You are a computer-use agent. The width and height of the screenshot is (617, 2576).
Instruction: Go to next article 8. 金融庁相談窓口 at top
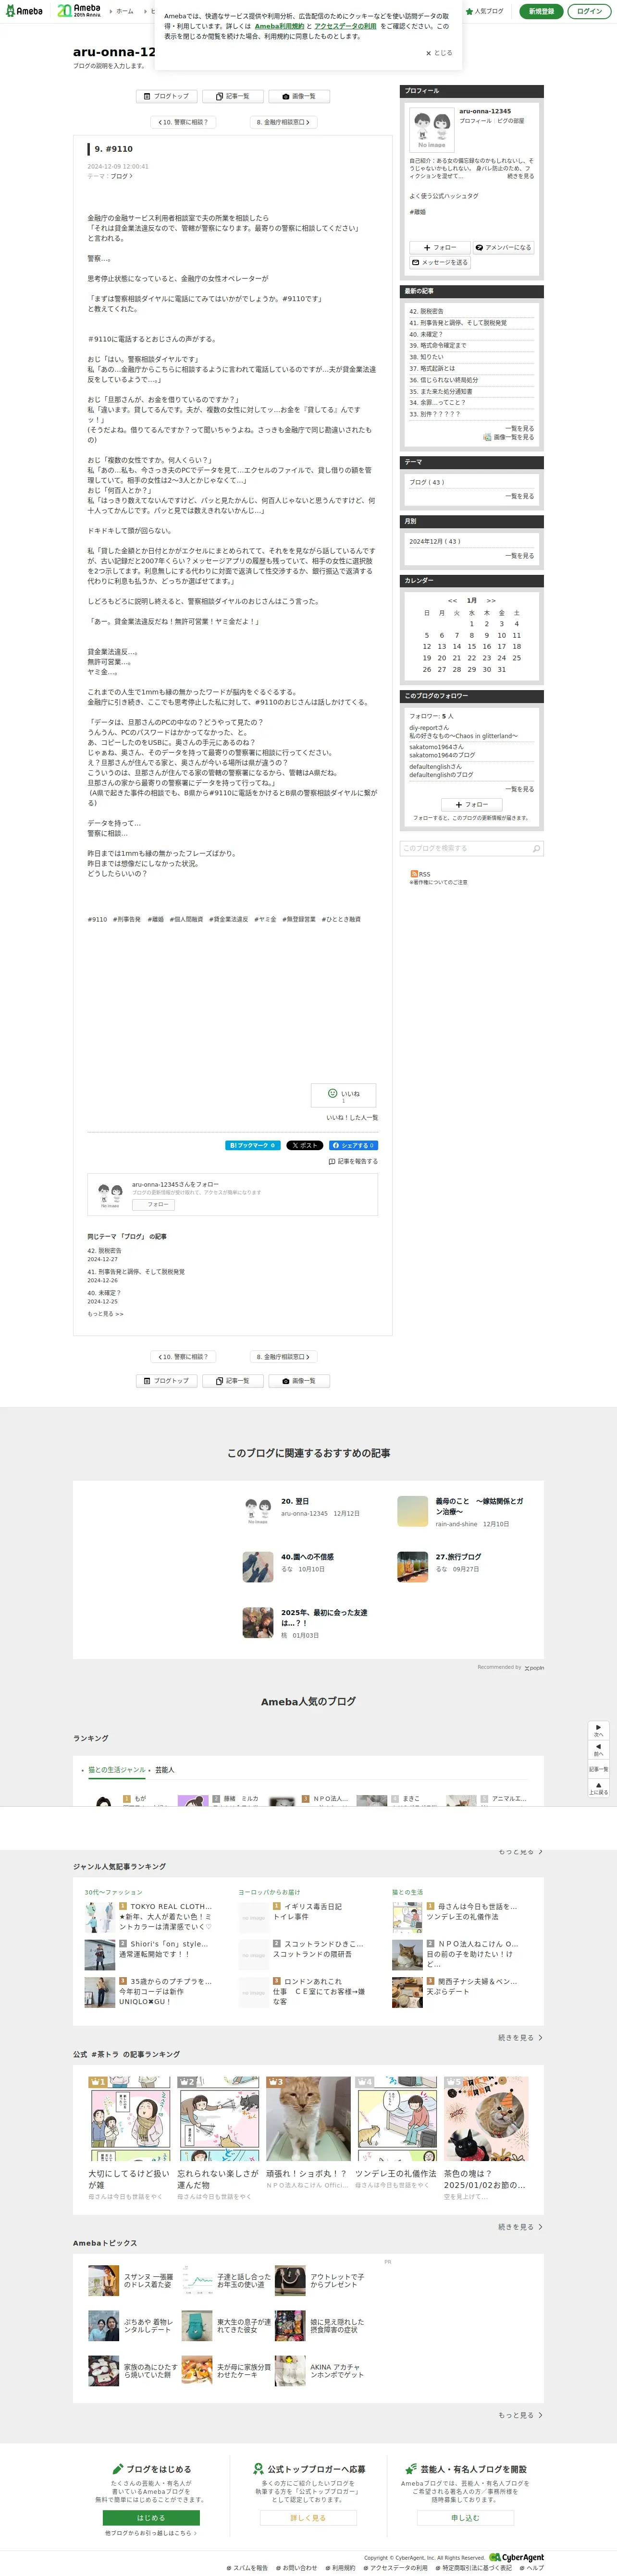[x=283, y=122]
